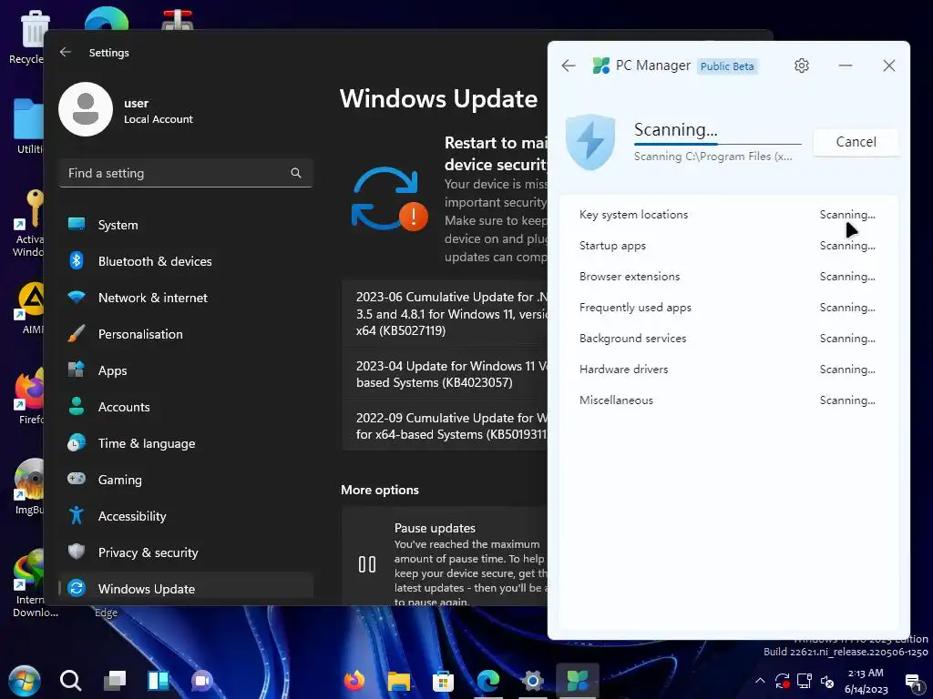Cancel the PC Manager scan
The image size is (933, 699).
[856, 142]
